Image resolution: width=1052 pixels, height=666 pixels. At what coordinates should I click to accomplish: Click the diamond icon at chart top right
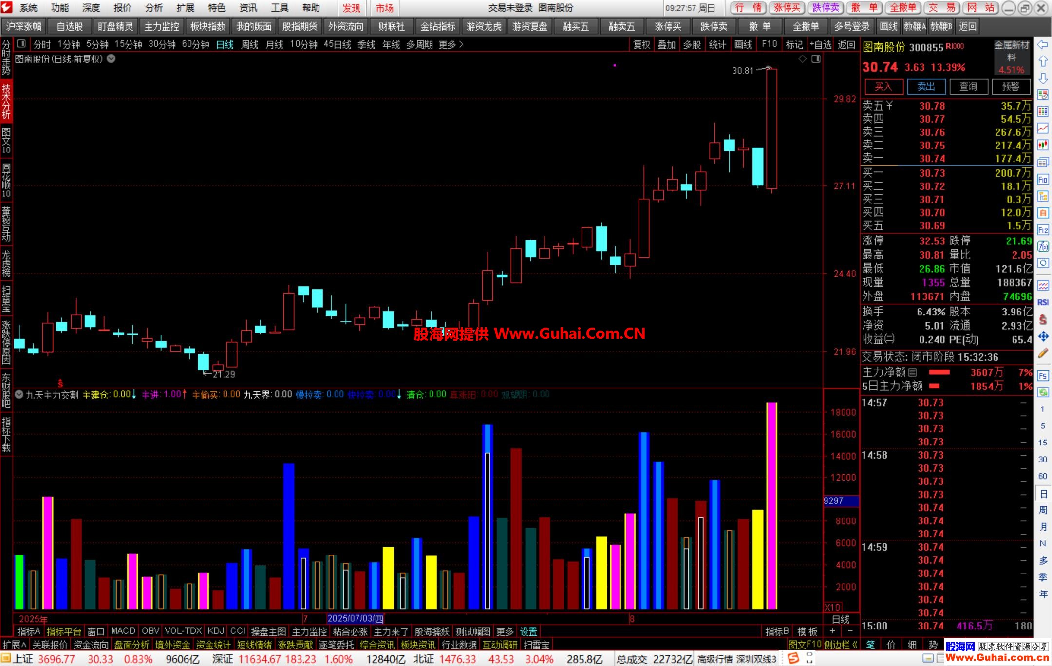802,59
